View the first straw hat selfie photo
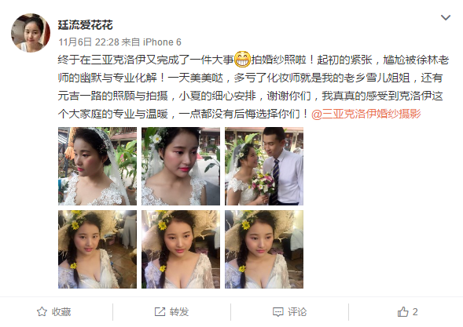The width and height of the screenshot is (463, 327). tap(97, 249)
